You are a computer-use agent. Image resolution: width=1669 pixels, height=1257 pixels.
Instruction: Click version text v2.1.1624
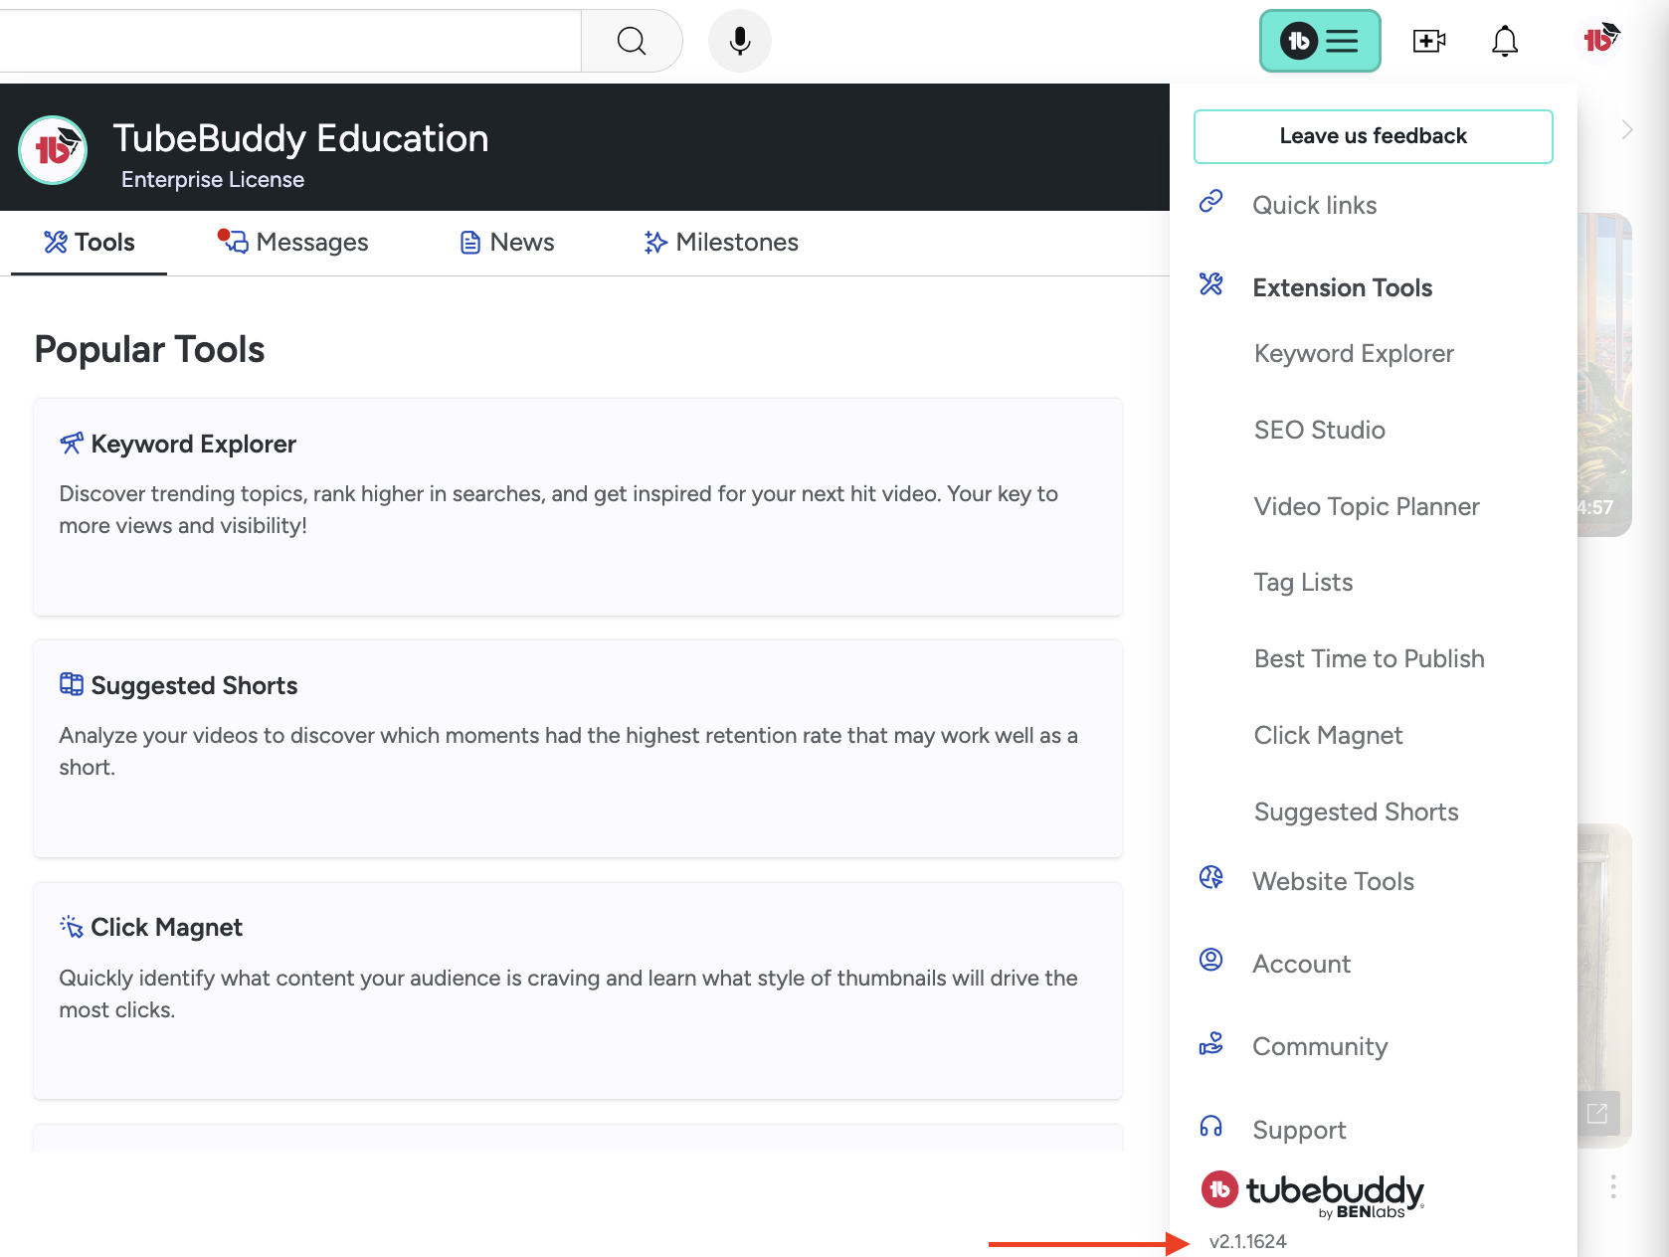pyautogui.click(x=1247, y=1241)
